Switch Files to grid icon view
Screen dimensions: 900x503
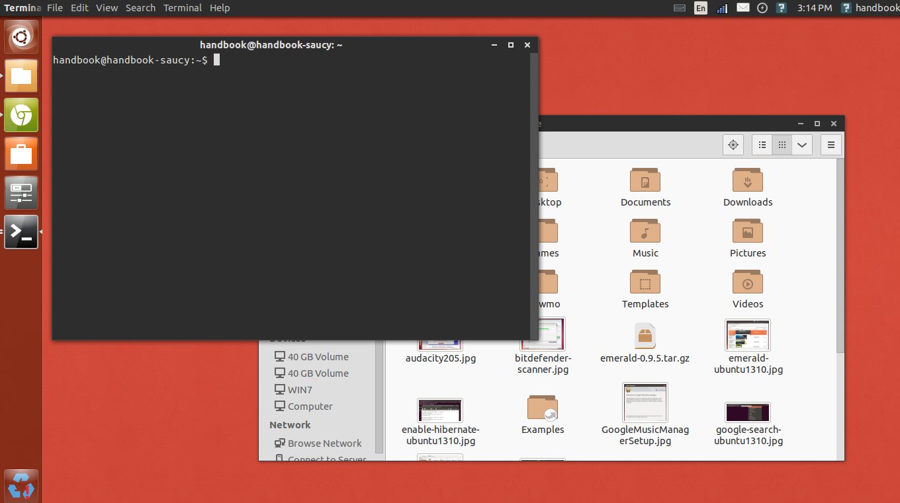782,145
